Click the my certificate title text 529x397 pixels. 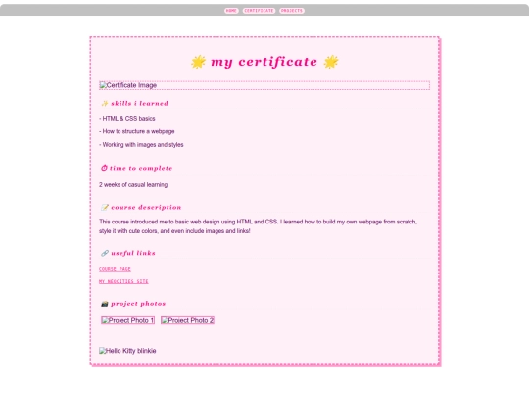click(x=264, y=62)
